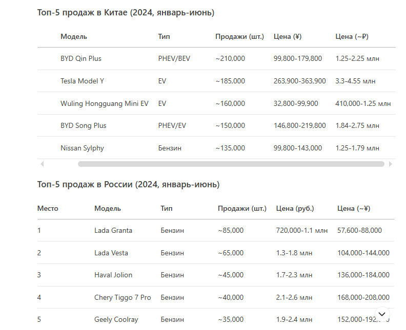Click the BYD Song Plus model name
Screen dimensions: 406x330
point(83,125)
